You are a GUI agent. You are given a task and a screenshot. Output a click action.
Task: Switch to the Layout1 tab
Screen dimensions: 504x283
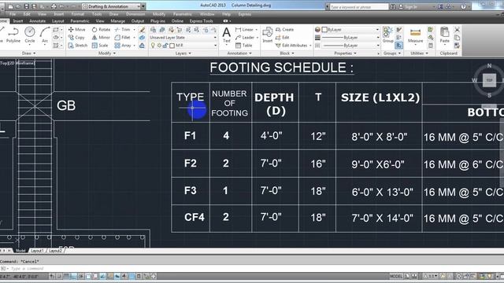click(x=37, y=251)
